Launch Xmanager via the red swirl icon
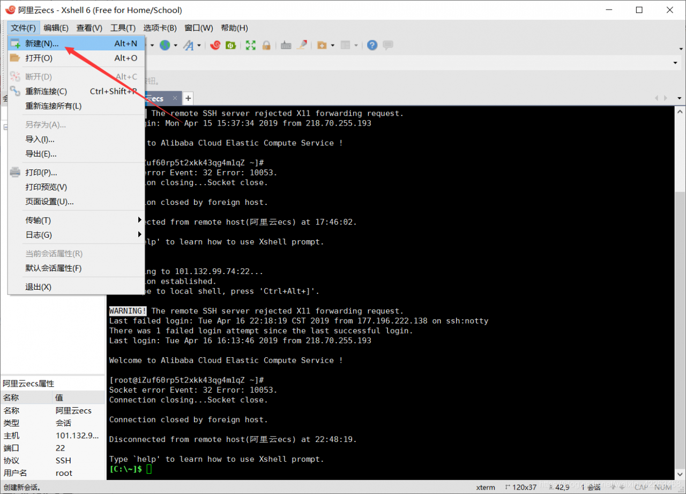This screenshot has width=686, height=494. coord(215,46)
